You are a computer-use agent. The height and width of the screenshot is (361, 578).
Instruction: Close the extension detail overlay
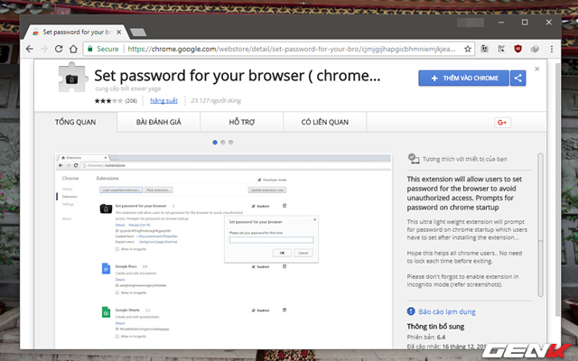coord(537,69)
